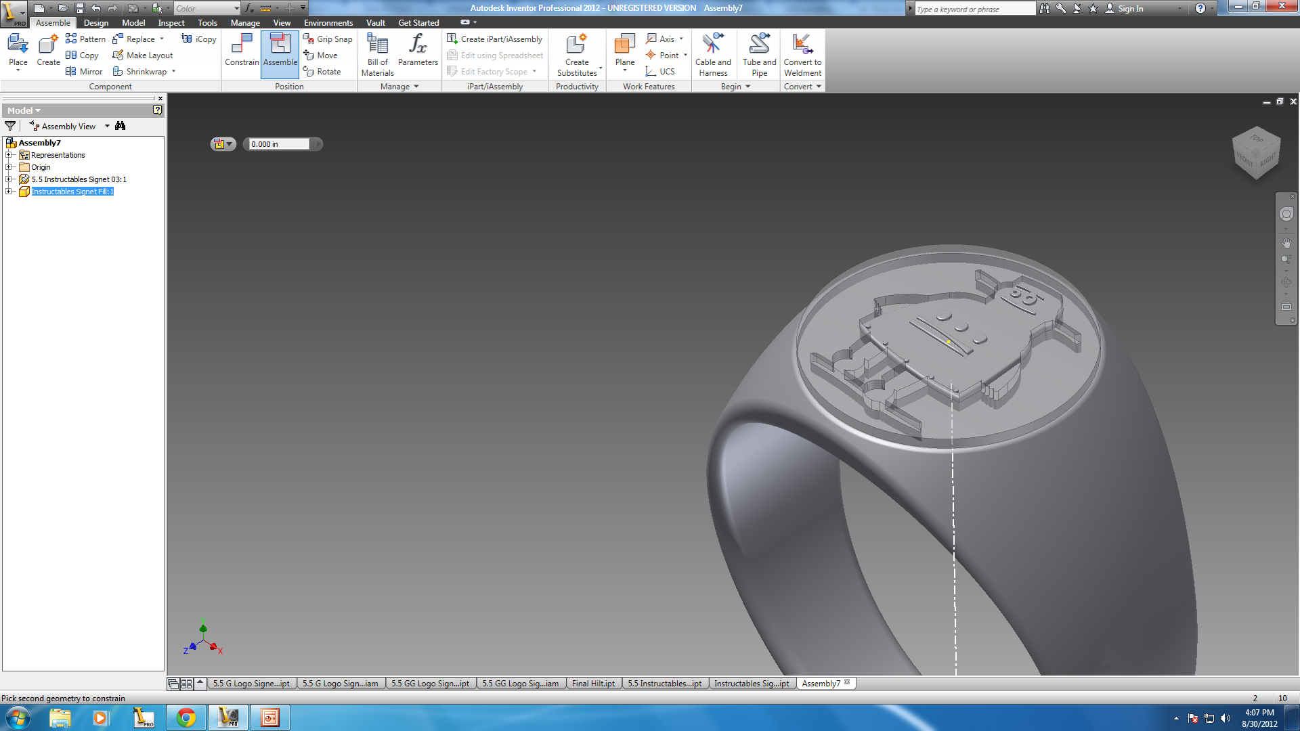Switch to the Tools ribbon tab
This screenshot has width=1300, height=731.
pos(207,23)
